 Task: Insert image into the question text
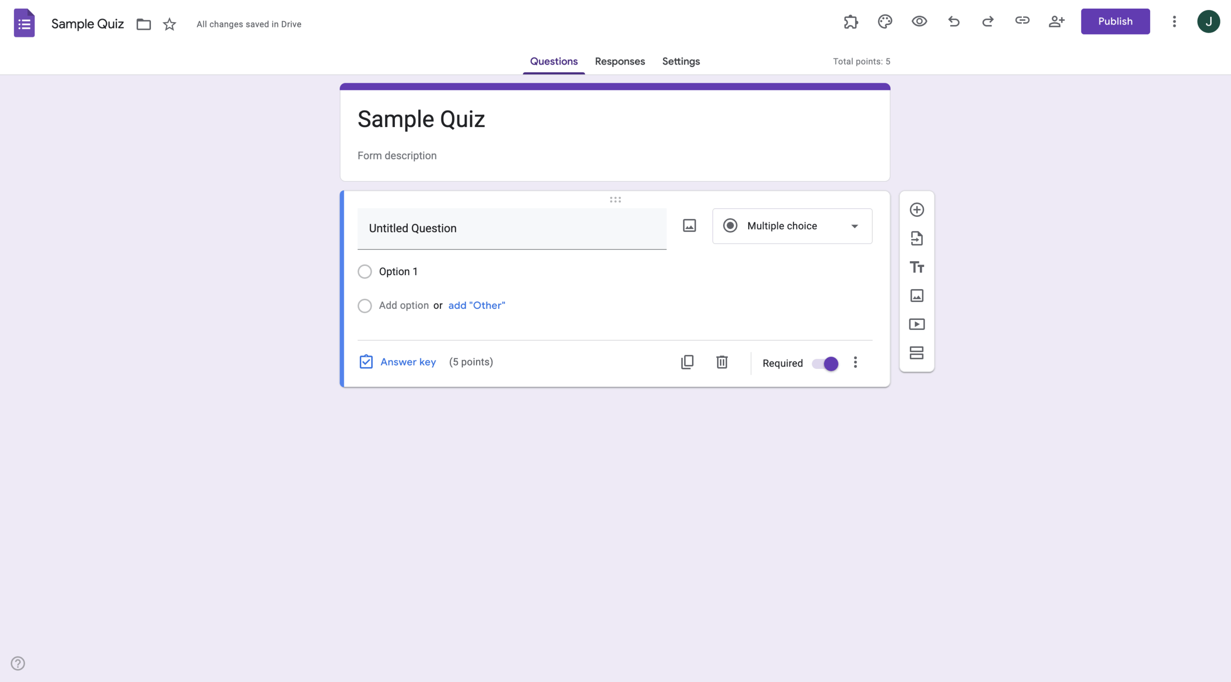click(x=689, y=225)
